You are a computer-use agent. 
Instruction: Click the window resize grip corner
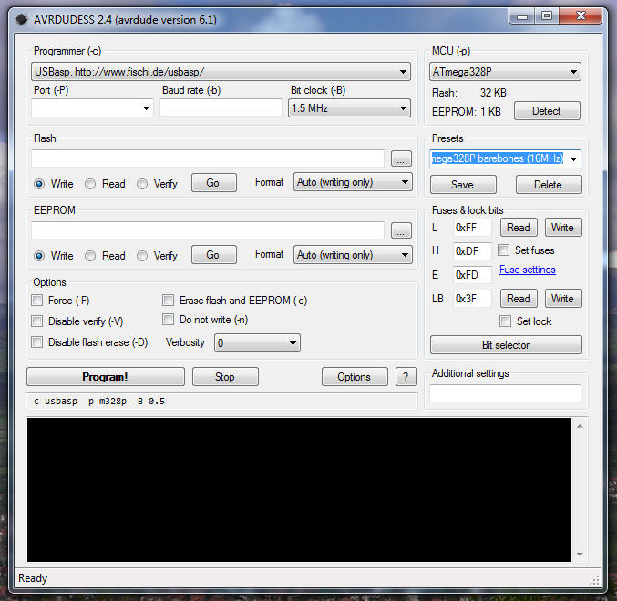pos(595,580)
